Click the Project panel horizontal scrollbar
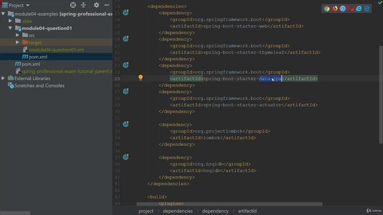 15,213
